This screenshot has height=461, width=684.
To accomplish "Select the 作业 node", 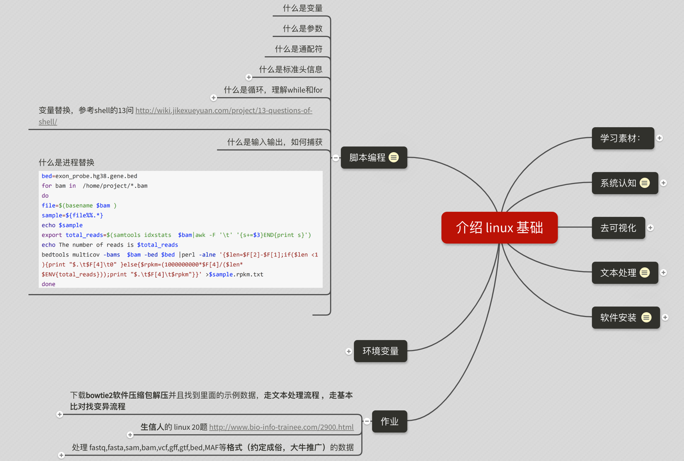I will click(x=389, y=421).
